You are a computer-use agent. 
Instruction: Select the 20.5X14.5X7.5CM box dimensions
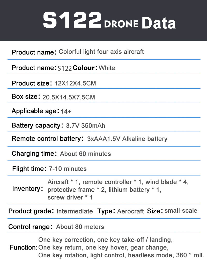click(69, 97)
